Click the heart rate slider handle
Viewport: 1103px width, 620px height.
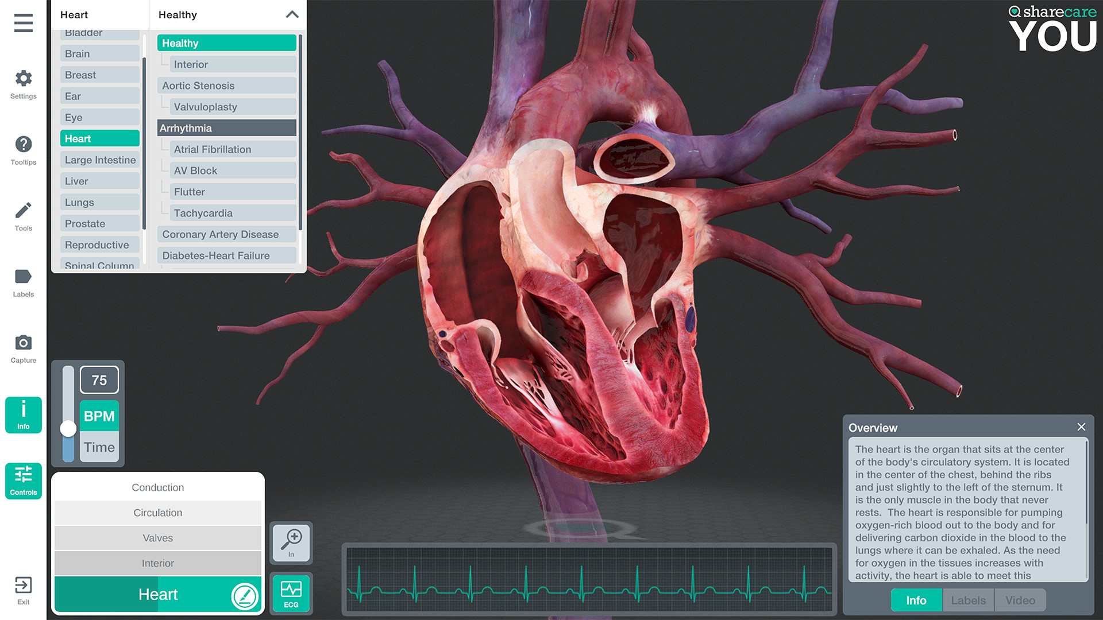pyautogui.click(x=68, y=428)
